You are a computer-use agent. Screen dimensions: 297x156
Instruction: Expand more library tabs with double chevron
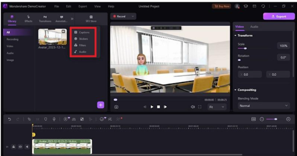pos(72,19)
